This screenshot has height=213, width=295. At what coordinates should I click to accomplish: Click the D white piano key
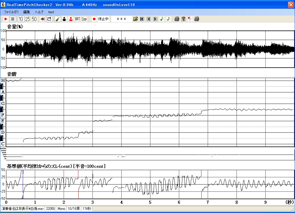tap(3, 132)
